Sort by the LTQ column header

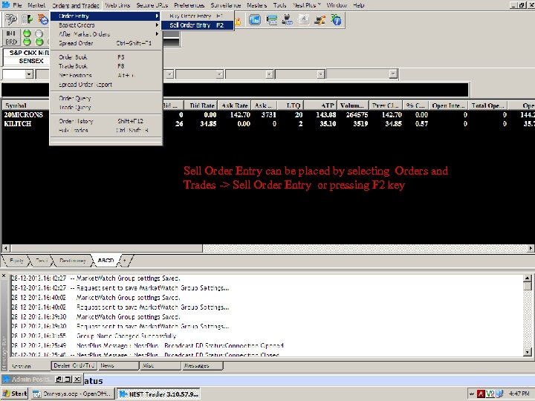click(290, 105)
